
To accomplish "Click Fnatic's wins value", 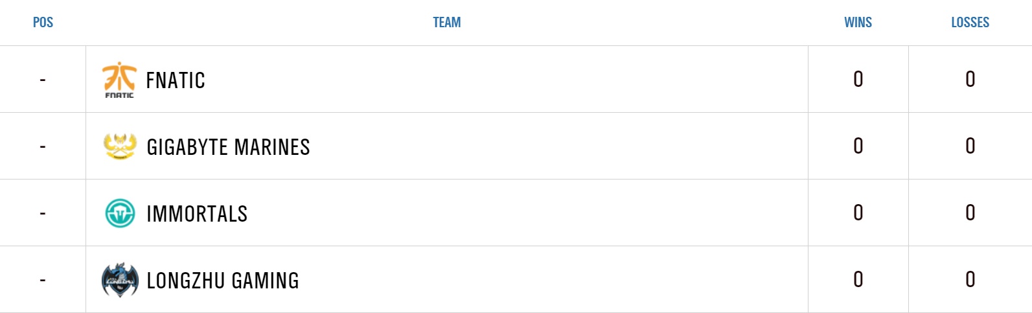I will [858, 79].
